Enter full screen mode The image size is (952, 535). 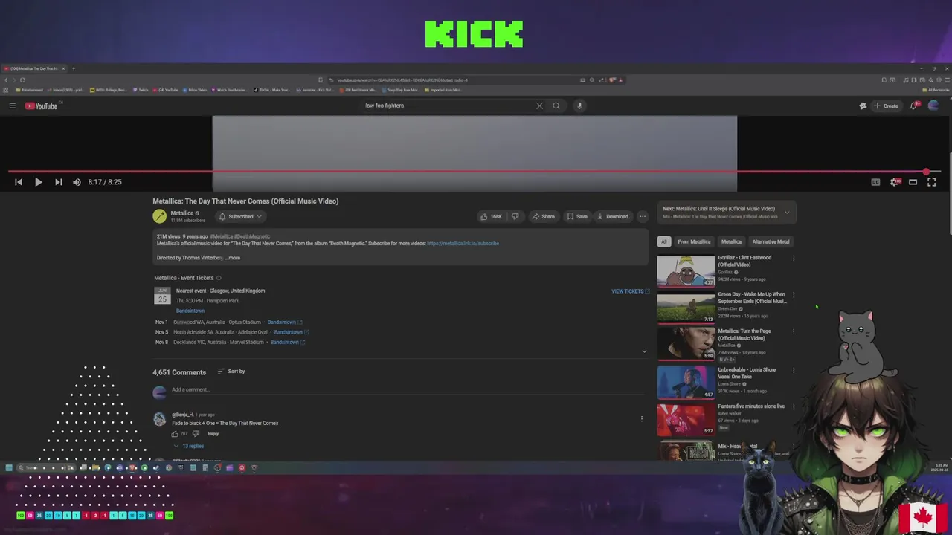tap(931, 182)
